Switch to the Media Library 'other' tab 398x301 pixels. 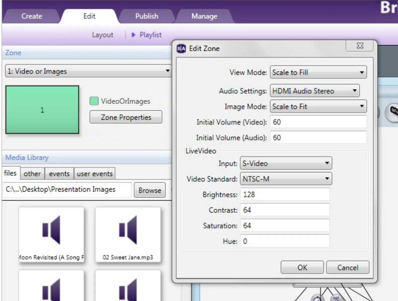pos(32,174)
